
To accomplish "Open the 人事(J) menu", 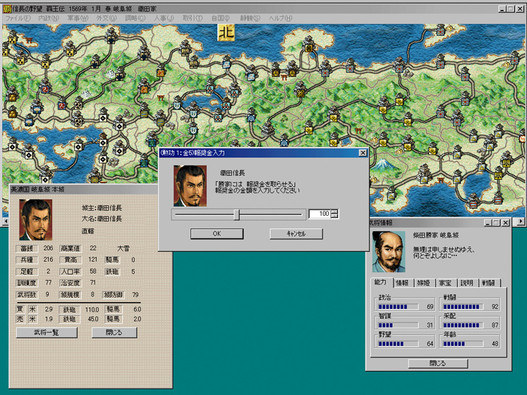I will click(164, 18).
